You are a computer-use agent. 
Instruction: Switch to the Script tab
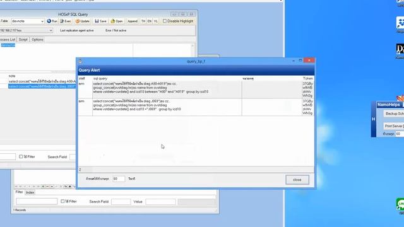23,39
